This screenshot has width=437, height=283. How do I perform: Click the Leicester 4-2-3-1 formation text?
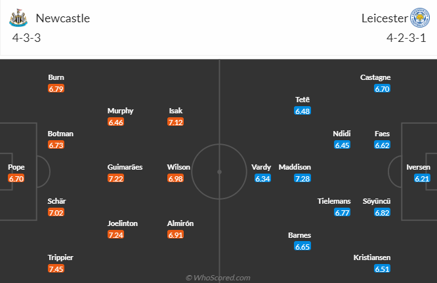point(406,38)
